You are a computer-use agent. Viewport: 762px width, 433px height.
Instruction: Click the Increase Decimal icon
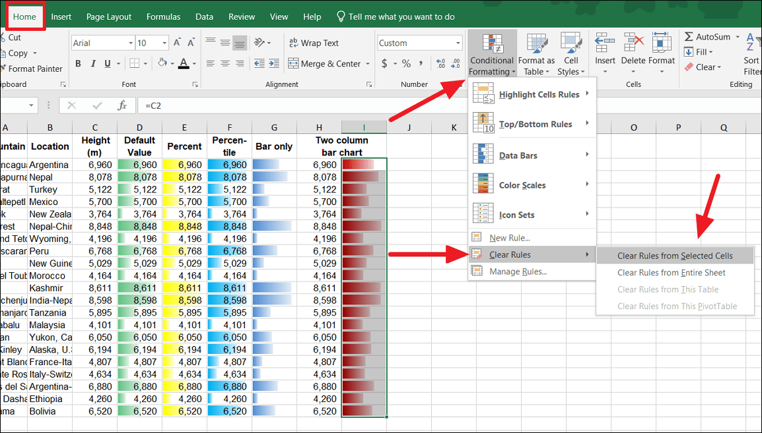coord(439,63)
